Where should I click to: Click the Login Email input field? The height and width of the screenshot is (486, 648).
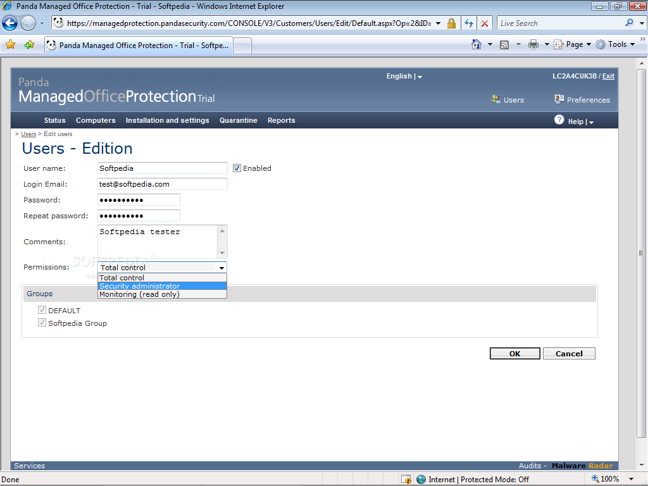click(x=163, y=184)
